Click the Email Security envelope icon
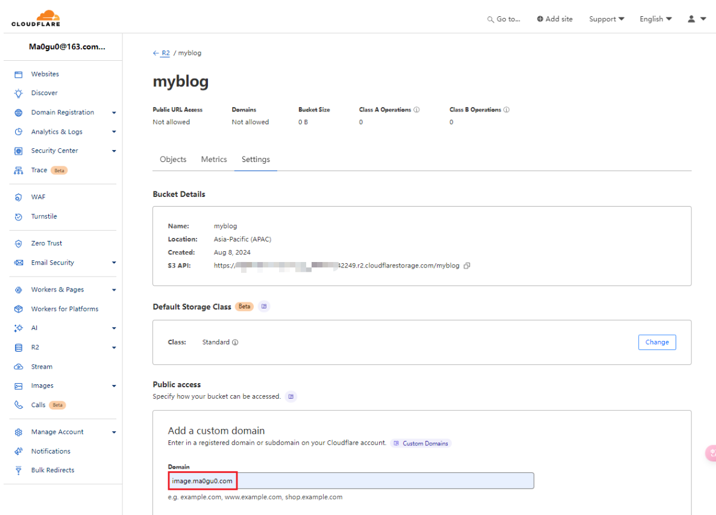 coord(18,263)
